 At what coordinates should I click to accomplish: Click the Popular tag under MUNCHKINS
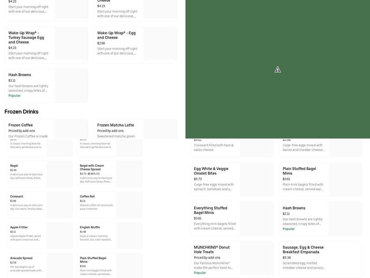click(200, 273)
